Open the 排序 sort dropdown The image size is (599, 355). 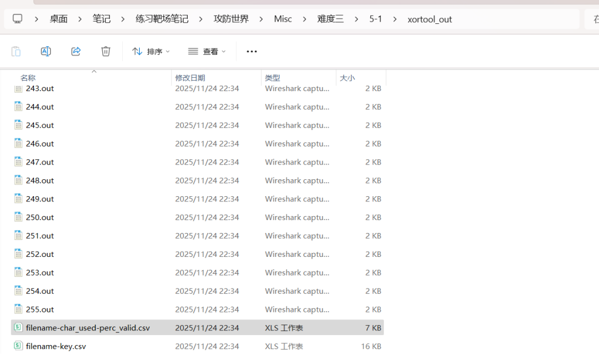tap(151, 51)
